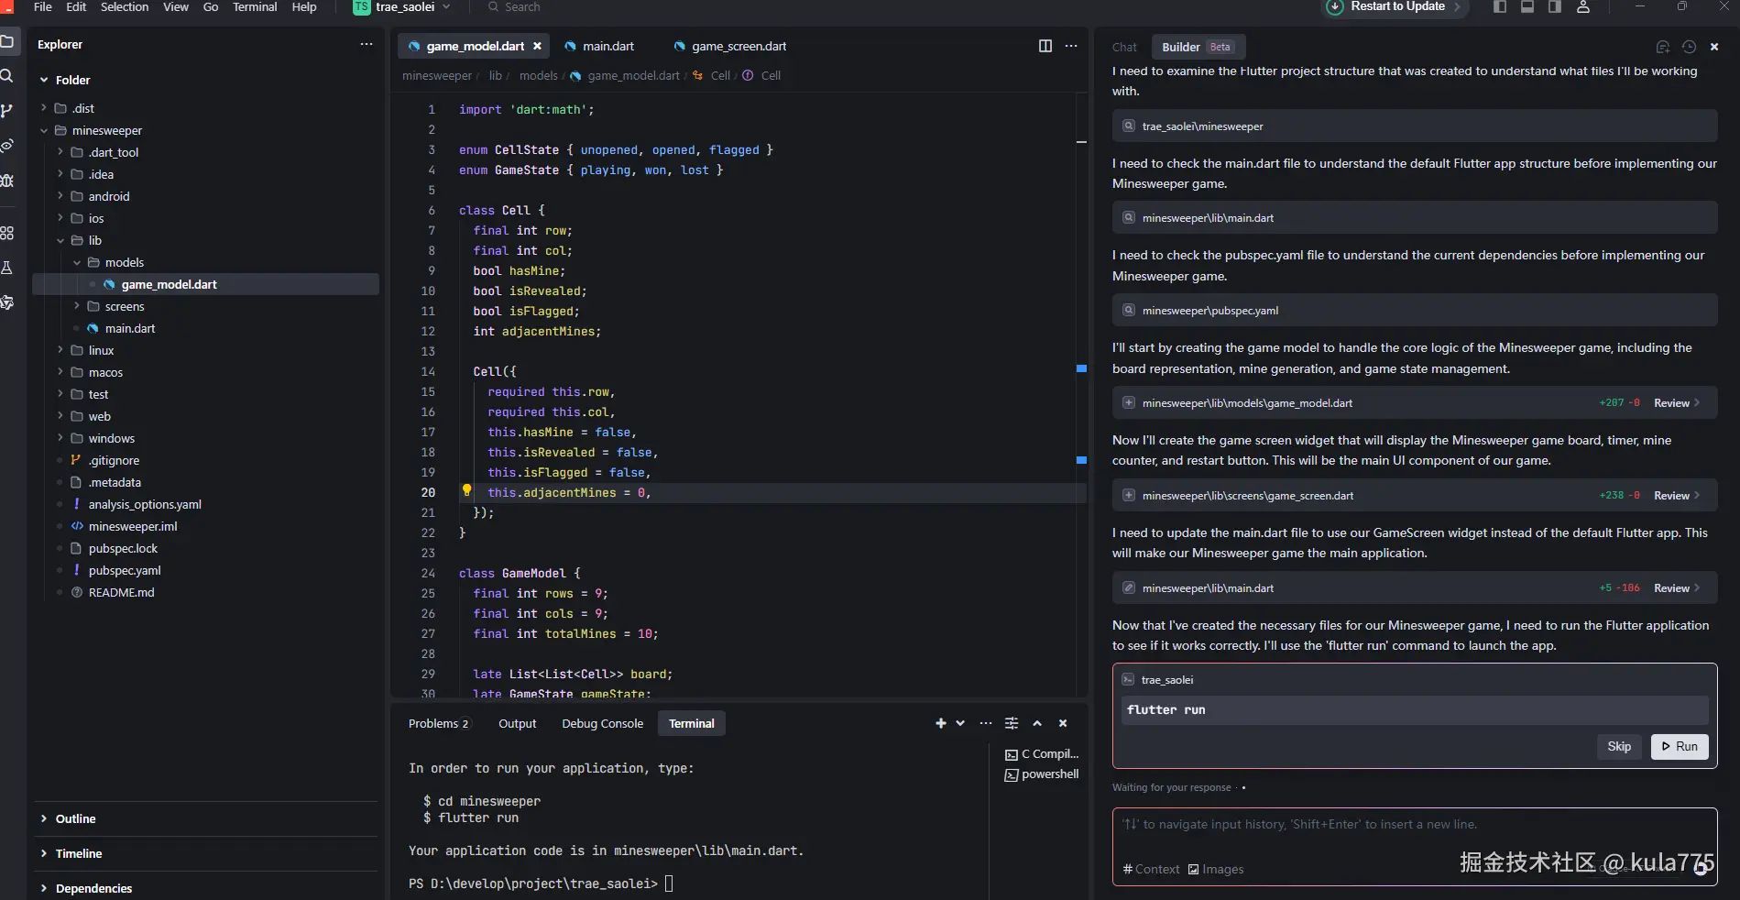Open the Run and Debug bug icon

6,181
